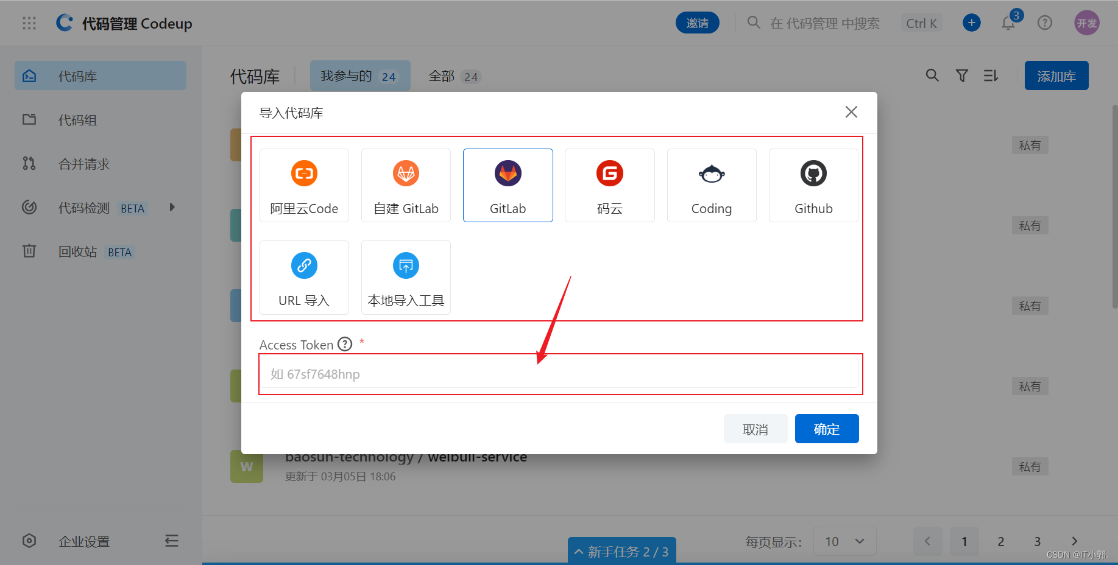Click the green W repository avatar
Viewport: 1118px width, 565px height.
tap(247, 466)
